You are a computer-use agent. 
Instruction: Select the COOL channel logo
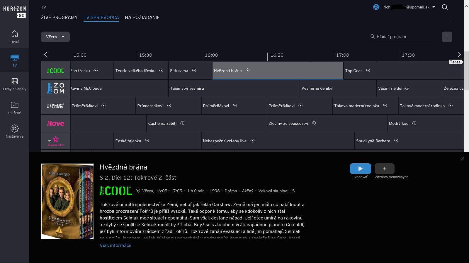pyautogui.click(x=56, y=71)
